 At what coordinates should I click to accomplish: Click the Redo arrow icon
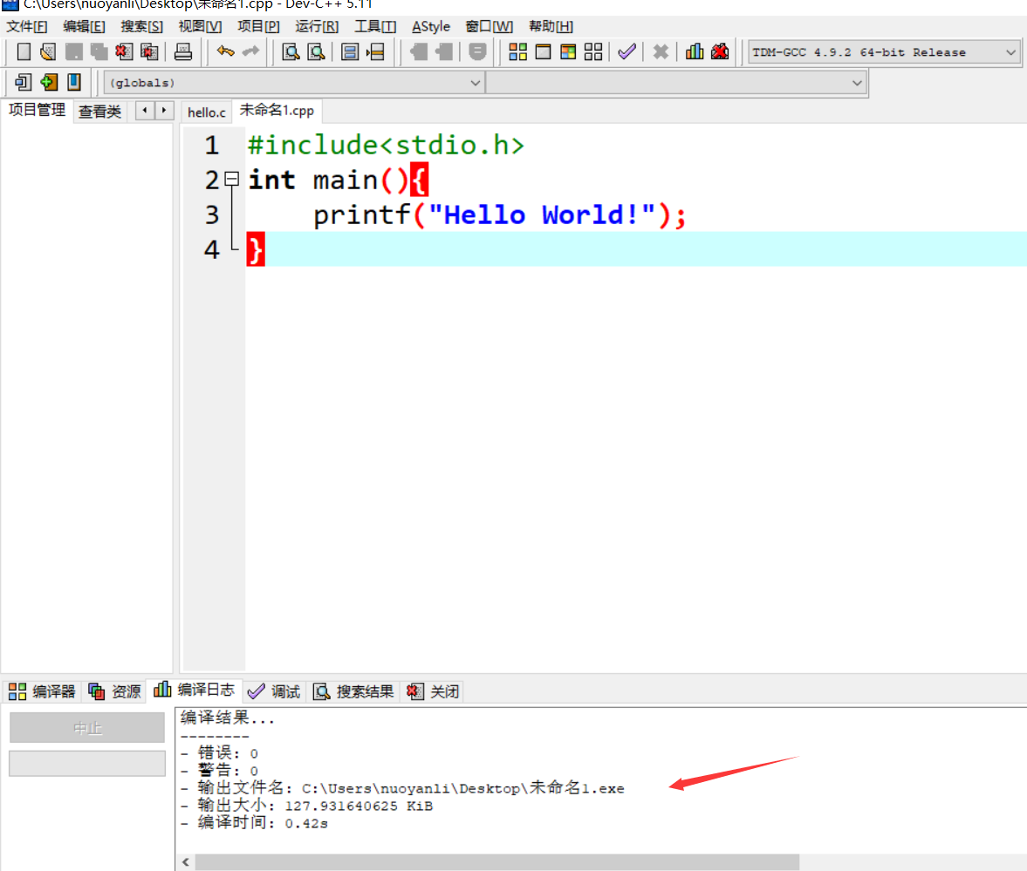click(x=250, y=51)
